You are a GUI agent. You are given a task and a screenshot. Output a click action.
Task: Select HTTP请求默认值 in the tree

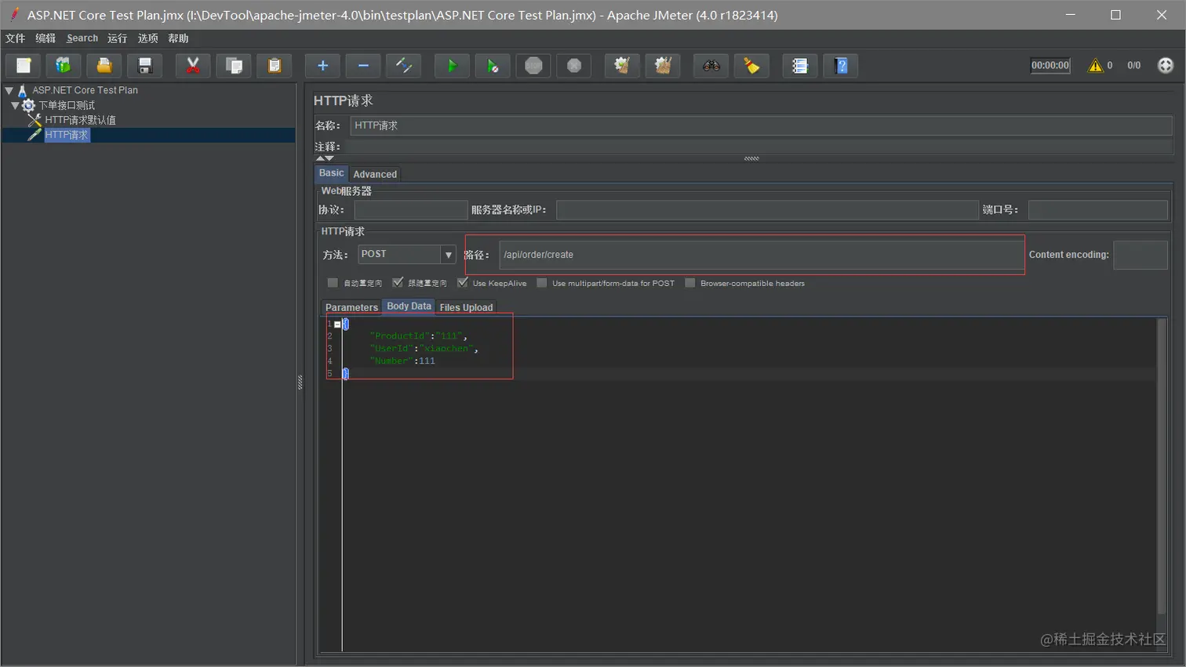[80, 120]
